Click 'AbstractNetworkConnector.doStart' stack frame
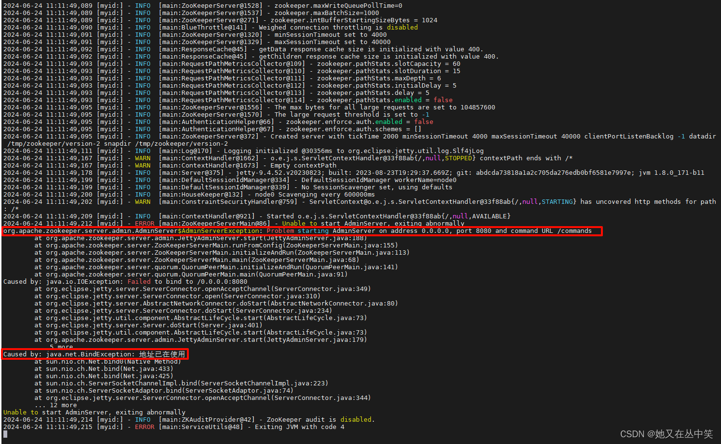This screenshot has width=721, height=444. click(x=216, y=304)
